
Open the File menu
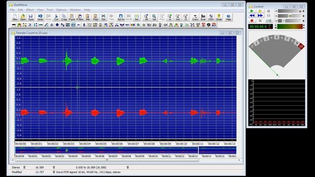12,10
